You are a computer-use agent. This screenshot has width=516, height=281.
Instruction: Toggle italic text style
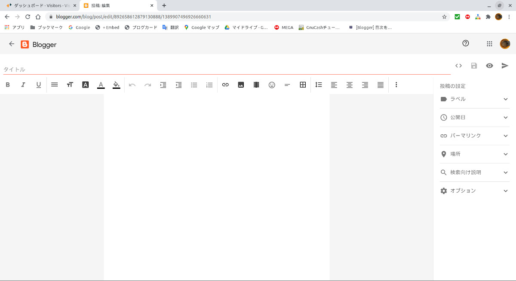(x=23, y=85)
